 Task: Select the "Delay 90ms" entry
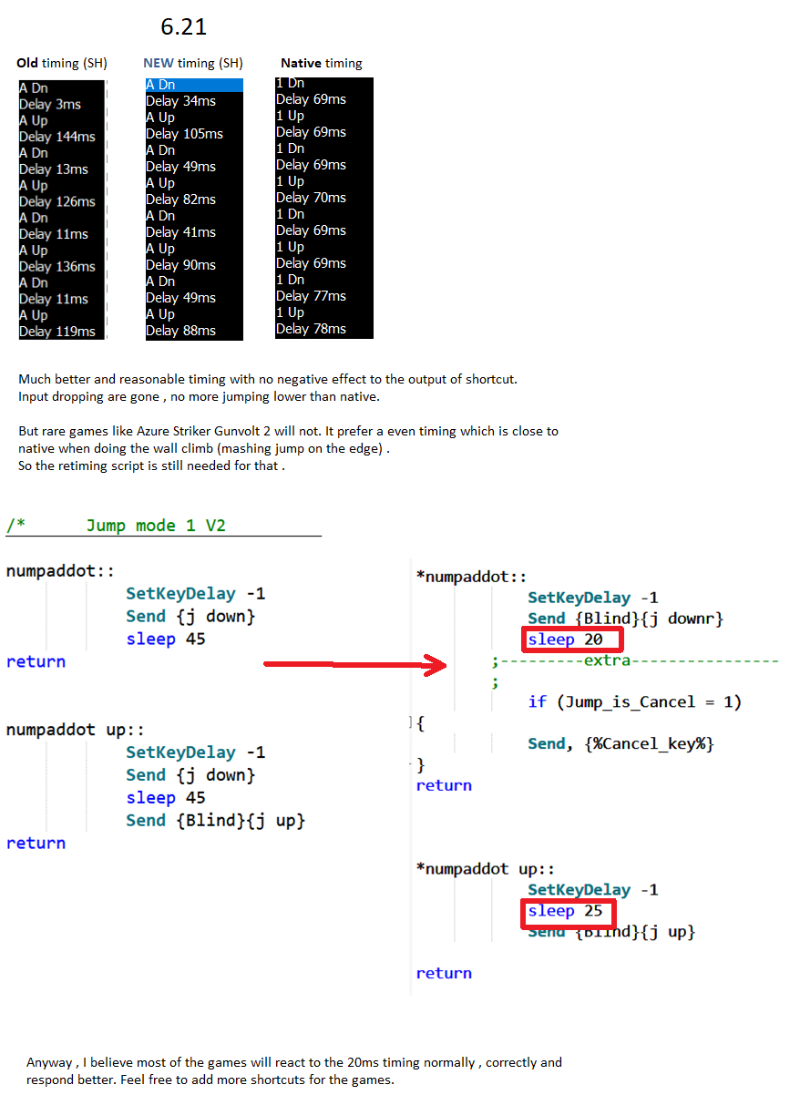pos(181,265)
